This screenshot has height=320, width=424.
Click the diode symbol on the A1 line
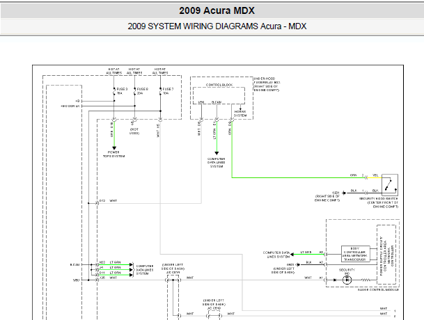(x=335, y=280)
